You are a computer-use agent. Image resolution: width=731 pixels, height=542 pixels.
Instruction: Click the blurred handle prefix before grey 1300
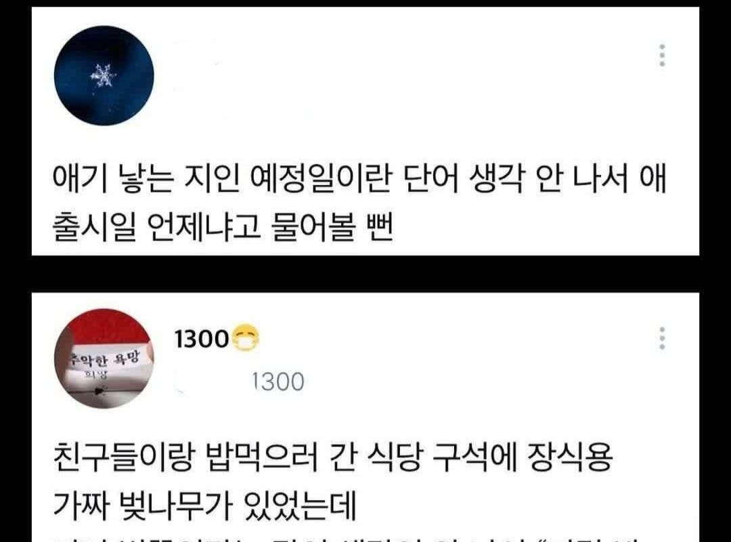click(x=210, y=382)
